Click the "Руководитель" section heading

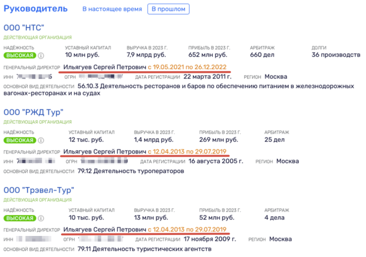[36, 9]
